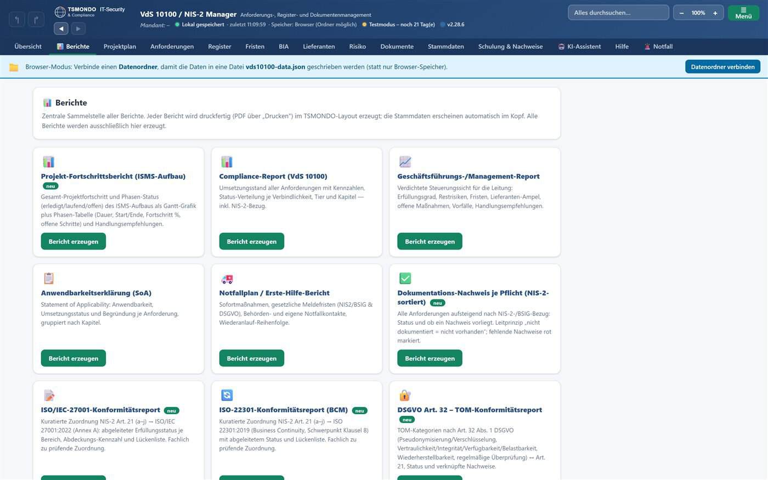Click the DSGVO Art. 32 padlock icon
768x480 pixels.
click(x=405, y=395)
